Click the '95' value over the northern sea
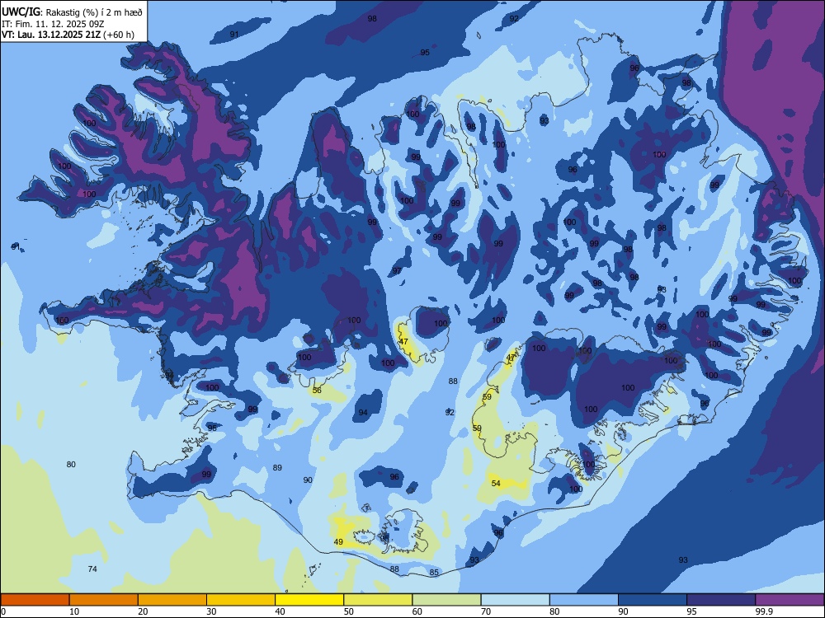The width and height of the screenshot is (825, 618). [425, 53]
